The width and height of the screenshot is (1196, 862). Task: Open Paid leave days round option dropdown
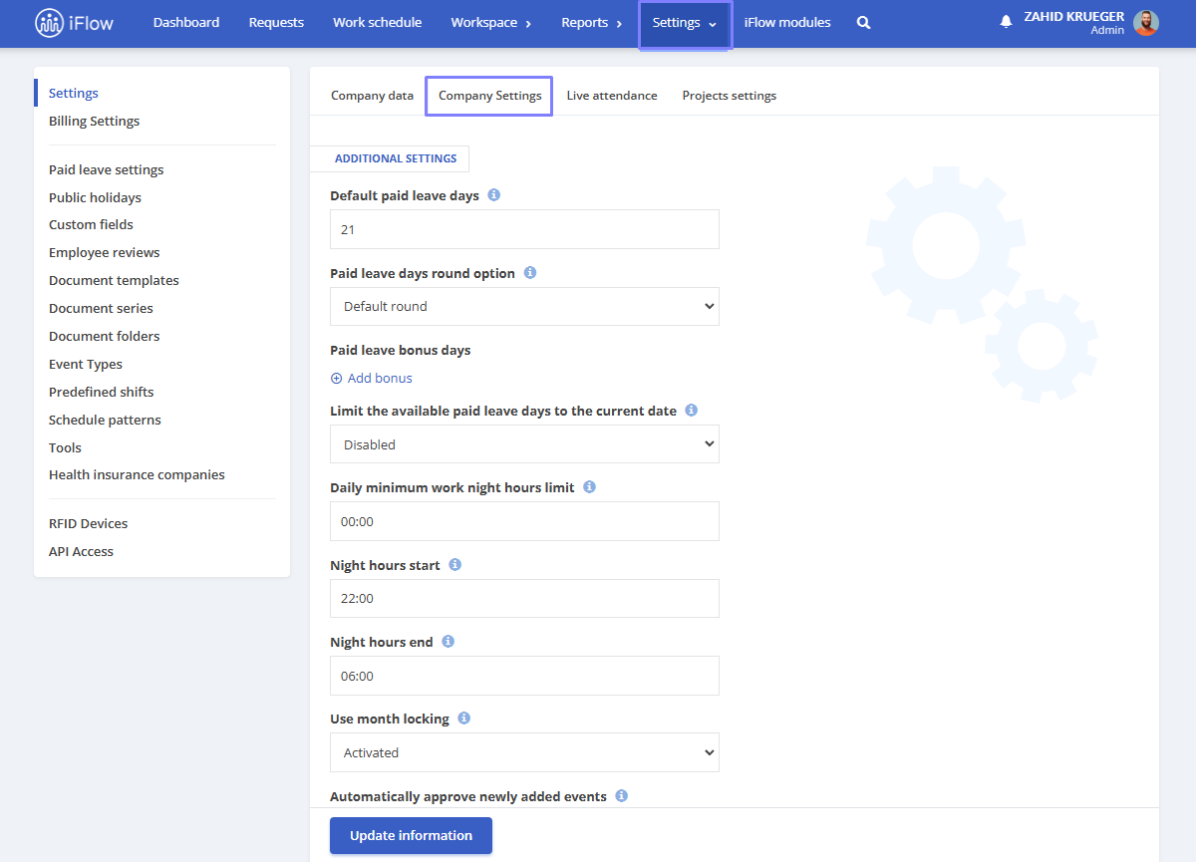point(524,306)
